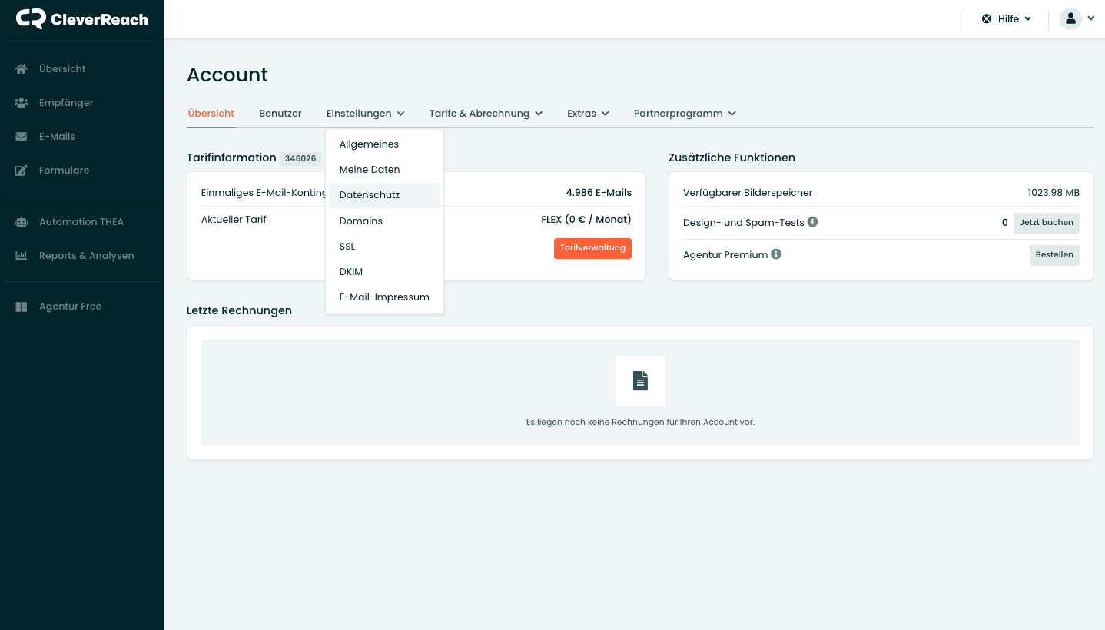
Task: Click the CleverReach logo
Action: (81, 19)
